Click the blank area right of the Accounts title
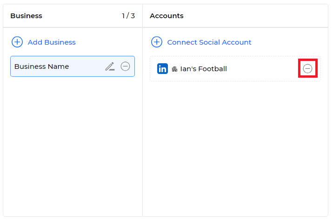333x220 pixels. pos(255,16)
